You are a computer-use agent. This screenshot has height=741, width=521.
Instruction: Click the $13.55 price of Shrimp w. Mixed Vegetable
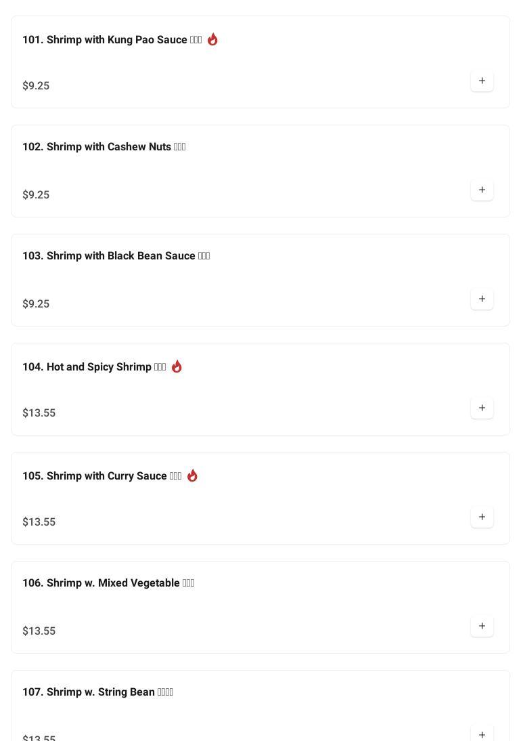pyautogui.click(x=39, y=631)
